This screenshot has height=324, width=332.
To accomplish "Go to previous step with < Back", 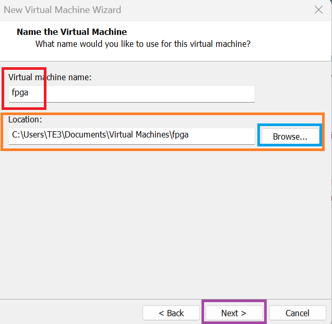I will [171, 313].
